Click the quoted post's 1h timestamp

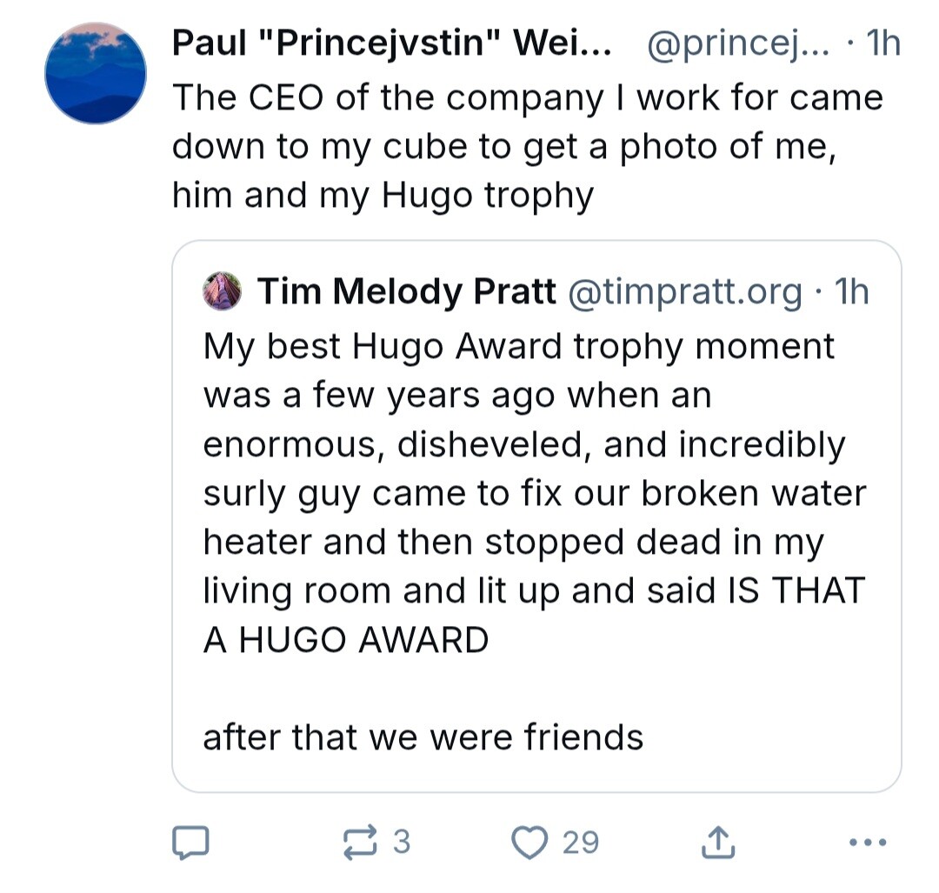[x=851, y=291]
